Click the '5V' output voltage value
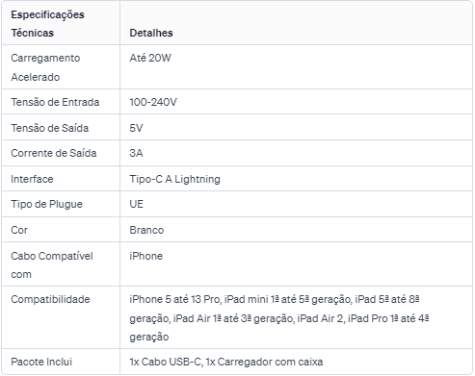This screenshot has width=475, height=376. tap(136, 128)
